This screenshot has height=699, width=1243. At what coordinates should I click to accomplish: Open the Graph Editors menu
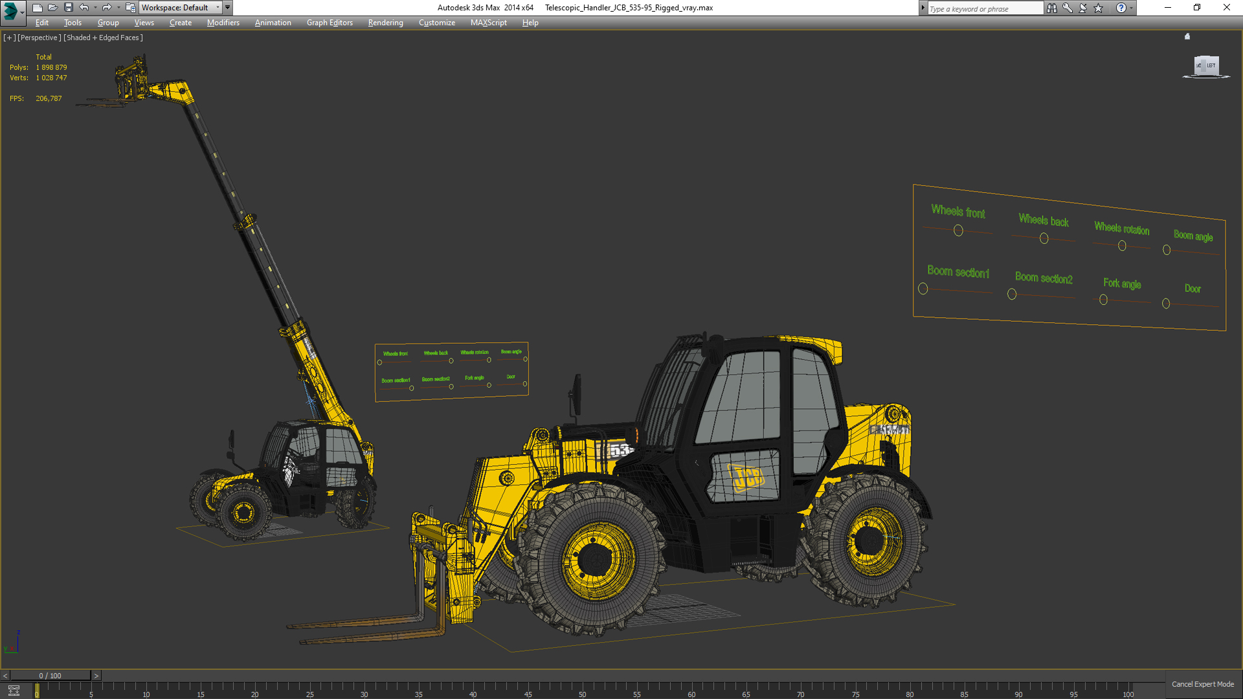click(330, 23)
